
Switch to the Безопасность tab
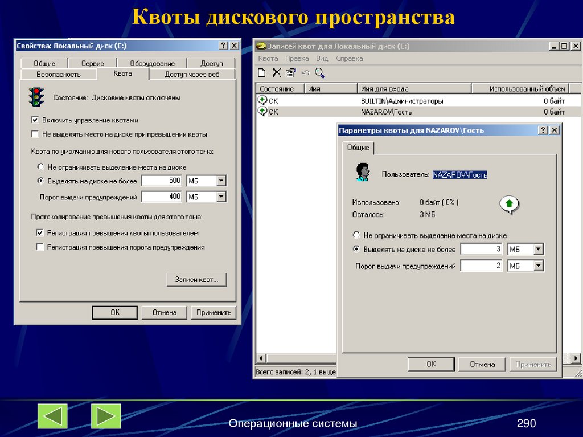tap(59, 75)
